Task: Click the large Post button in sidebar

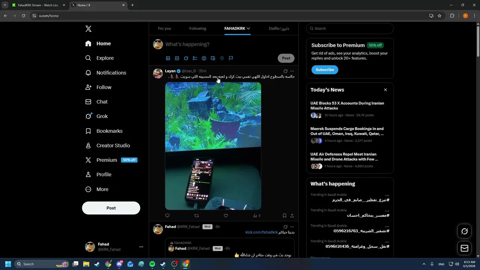Action: tap(111, 208)
